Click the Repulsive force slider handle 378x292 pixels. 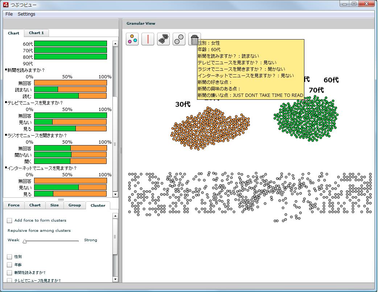(x=25, y=241)
